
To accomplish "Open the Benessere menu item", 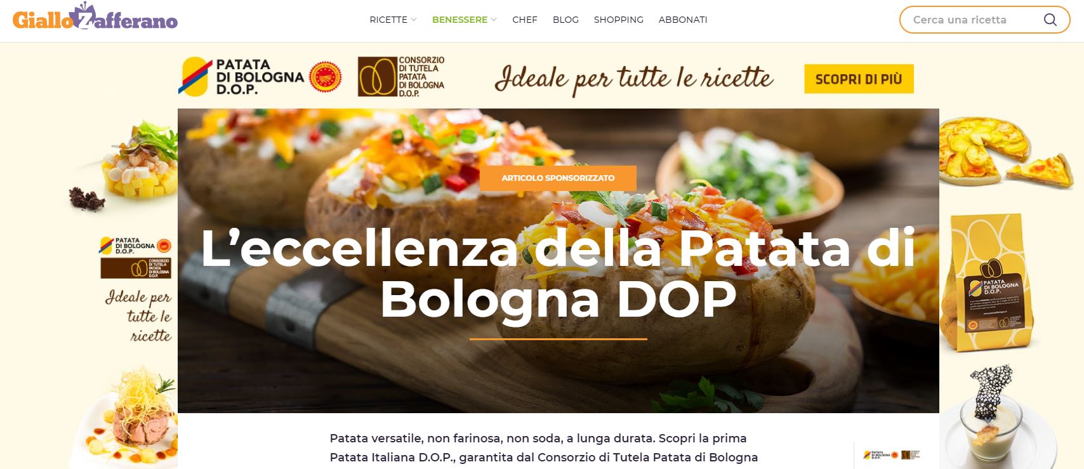I will [x=459, y=20].
